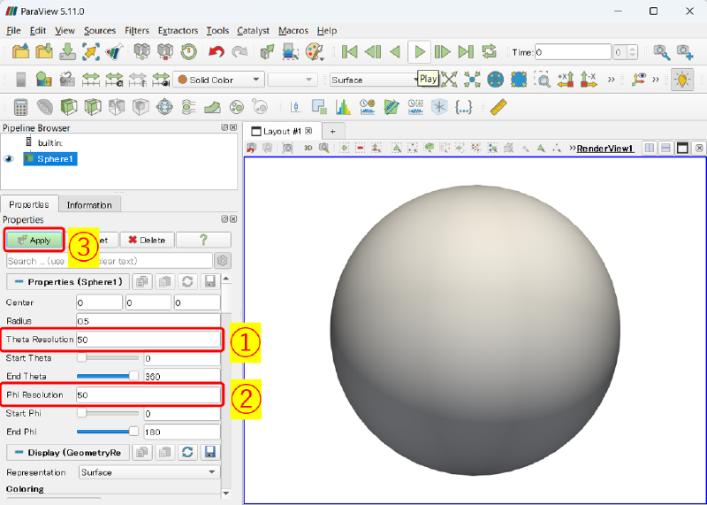
Task: Click the Undo arrow icon
Action: click(x=217, y=52)
